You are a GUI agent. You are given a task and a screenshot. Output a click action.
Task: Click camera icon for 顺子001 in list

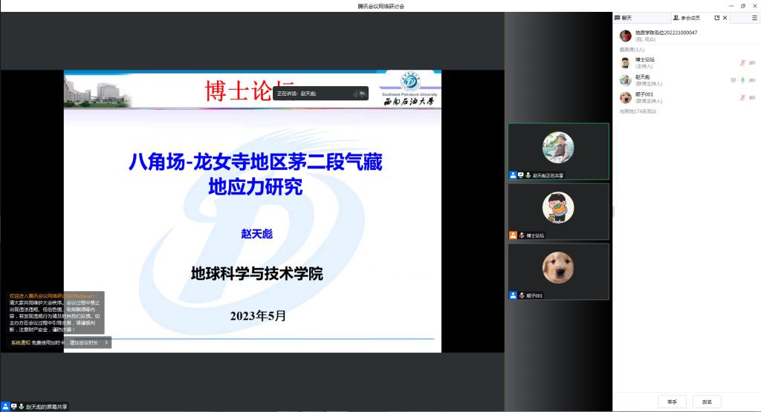752,97
